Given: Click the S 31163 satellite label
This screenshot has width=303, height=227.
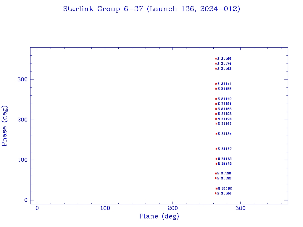Looking at the screenshot, I should [224, 69].
